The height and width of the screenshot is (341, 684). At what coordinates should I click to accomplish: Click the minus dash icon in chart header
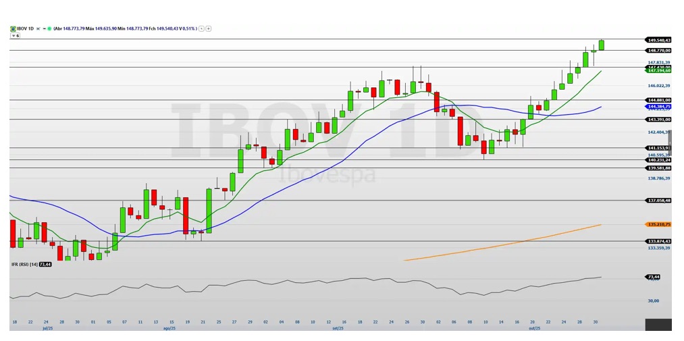[x=43, y=28]
